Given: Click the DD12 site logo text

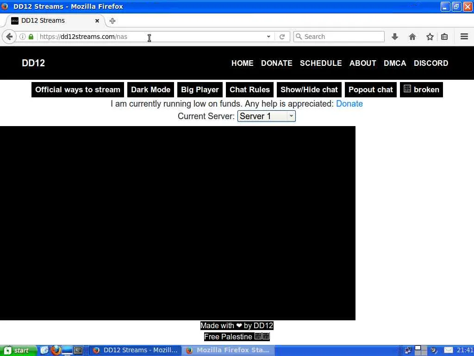Looking at the screenshot, I should (x=33, y=63).
